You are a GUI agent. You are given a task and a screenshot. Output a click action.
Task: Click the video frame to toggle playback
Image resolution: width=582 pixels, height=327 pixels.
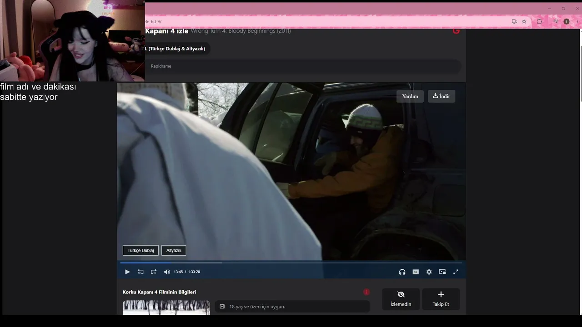coord(291,171)
